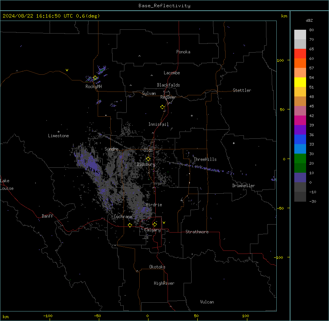This screenshot has height=321, width=329.
Task: Click the dBZ legend heading
Action: [x=309, y=20]
